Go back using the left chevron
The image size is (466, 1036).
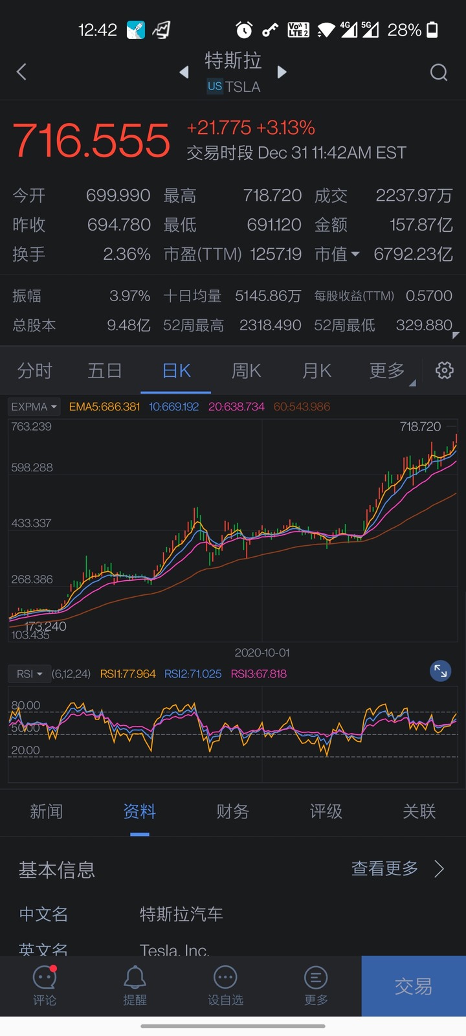[21, 71]
